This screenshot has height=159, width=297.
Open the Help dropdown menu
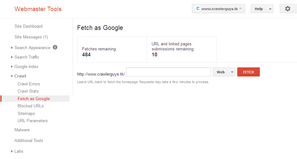262,9
